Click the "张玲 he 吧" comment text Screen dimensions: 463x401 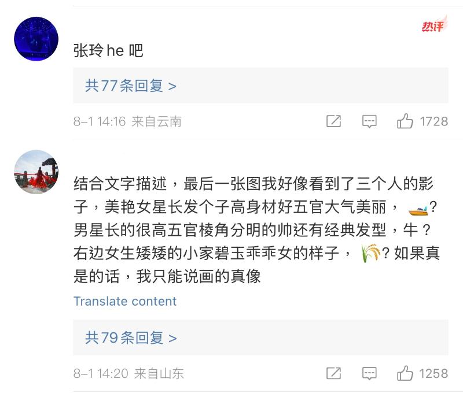click(108, 51)
